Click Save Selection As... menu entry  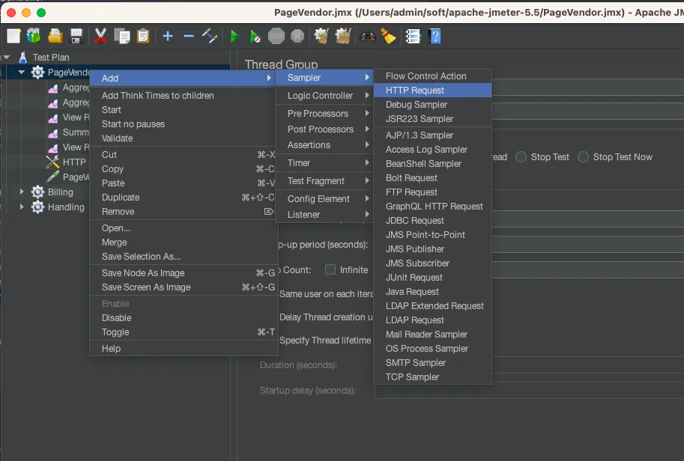click(x=184, y=257)
